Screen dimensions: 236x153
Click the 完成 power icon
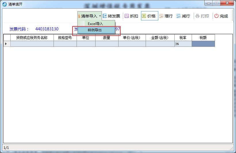click(216, 16)
